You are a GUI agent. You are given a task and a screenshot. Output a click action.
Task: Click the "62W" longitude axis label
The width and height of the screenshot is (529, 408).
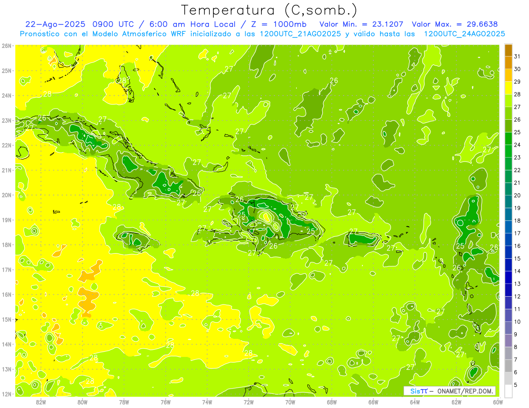[456, 402]
